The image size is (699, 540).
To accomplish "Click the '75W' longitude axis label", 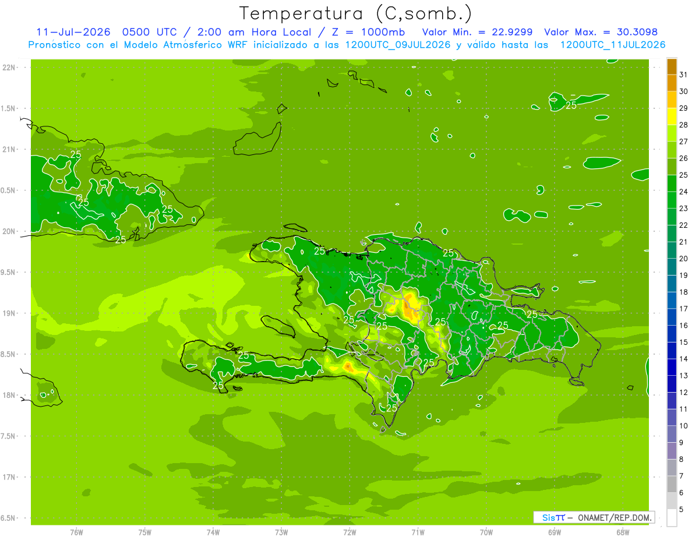I will pyautogui.click(x=145, y=532).
